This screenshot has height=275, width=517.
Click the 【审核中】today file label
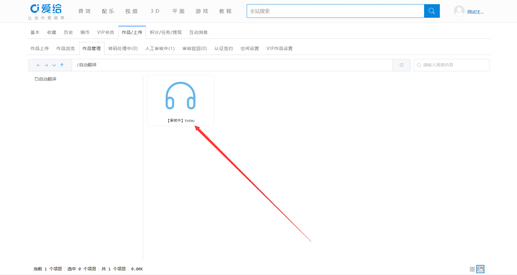pyautogui.click(x=181, y=121)
